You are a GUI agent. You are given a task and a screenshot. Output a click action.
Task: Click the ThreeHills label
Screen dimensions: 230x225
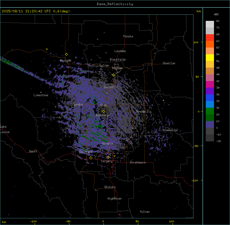coord(144,112)
